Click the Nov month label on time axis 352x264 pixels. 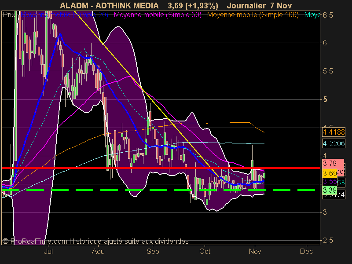click(255, 251)
